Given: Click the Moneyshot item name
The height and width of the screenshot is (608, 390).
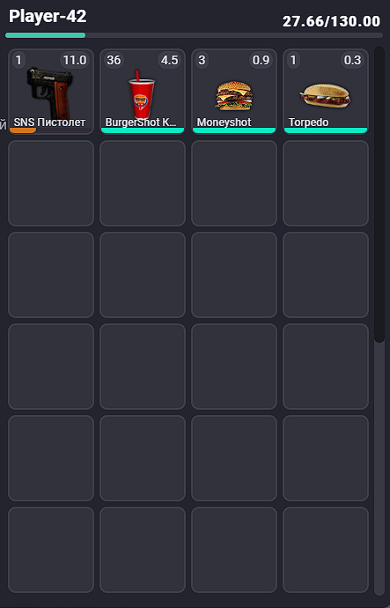Looking at the screenshot, I should click(224, 122).
